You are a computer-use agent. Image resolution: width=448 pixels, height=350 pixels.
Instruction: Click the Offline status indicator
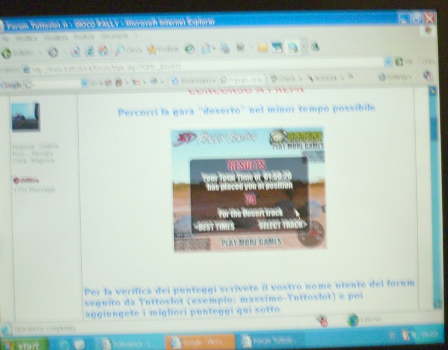pos(26,181)
